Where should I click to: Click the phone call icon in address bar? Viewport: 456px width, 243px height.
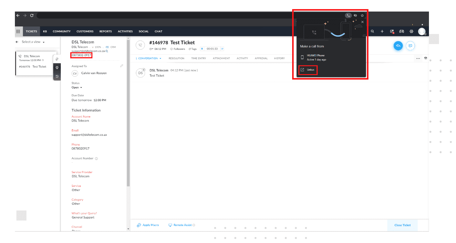click(348, 15)
